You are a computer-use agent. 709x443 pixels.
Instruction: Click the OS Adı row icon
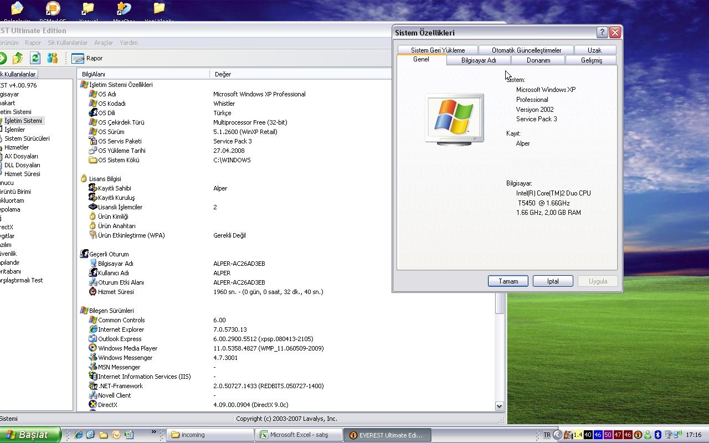pyautogui.click(x=93, y=94)
